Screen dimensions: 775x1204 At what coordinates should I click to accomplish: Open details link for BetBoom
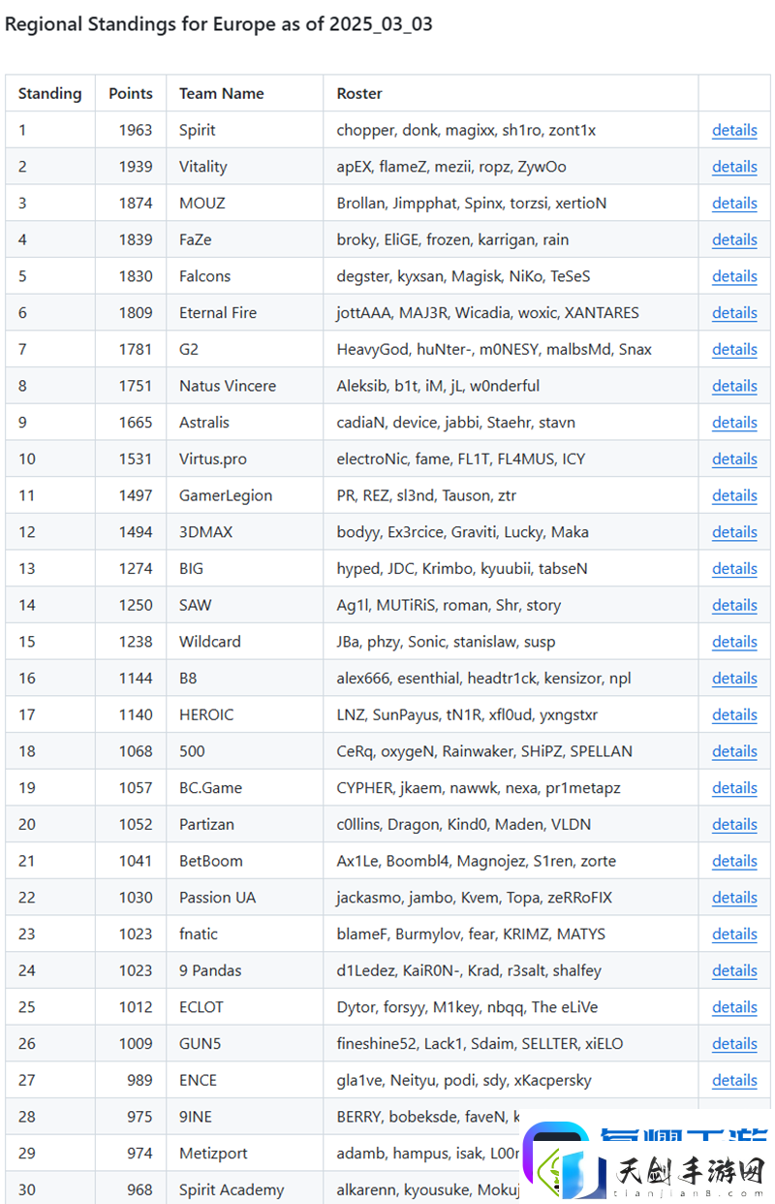(x=734, y=861)
